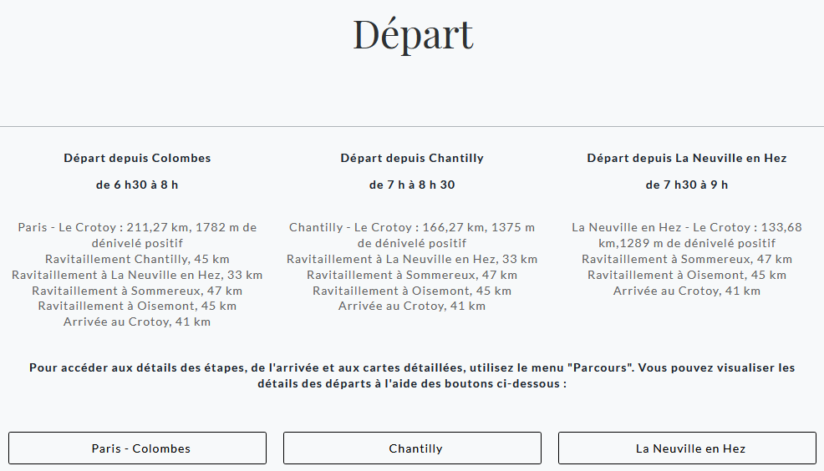Viewport: 824px width, 471px height.
Task: Select 'Départ depuis La Neuville en Hez' heading
Action: (687, 158)
